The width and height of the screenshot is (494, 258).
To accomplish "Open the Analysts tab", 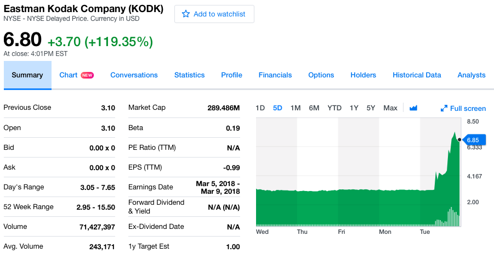I will coord(472,75).
